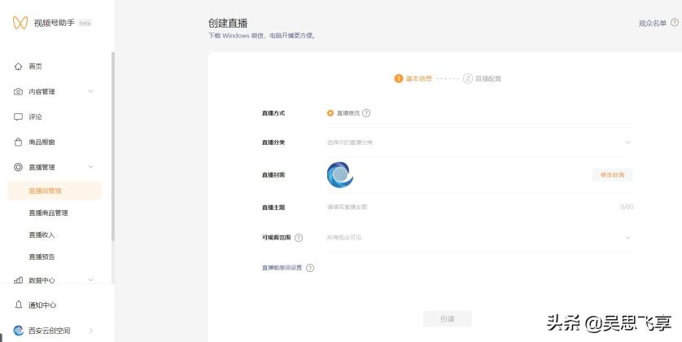The width and height of the screenshot is (682, 342).
Task: Click the 直播方式 field label
Action: [x=273, y=113]
